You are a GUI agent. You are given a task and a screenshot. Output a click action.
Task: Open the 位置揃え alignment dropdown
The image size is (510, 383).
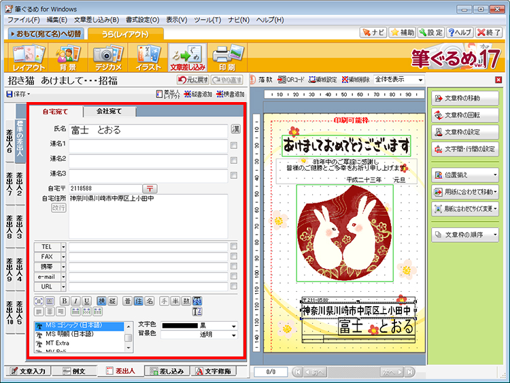tap(465, 175)
